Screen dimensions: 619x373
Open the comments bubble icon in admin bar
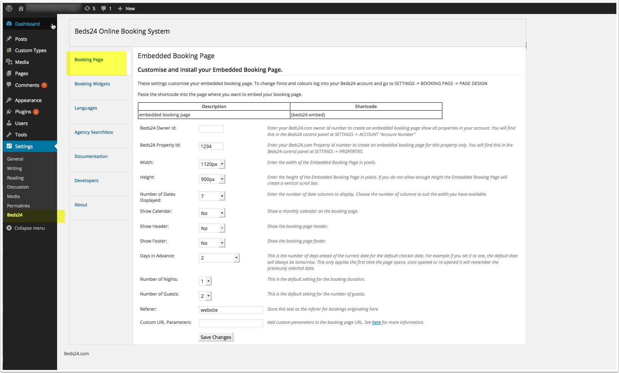104,8
